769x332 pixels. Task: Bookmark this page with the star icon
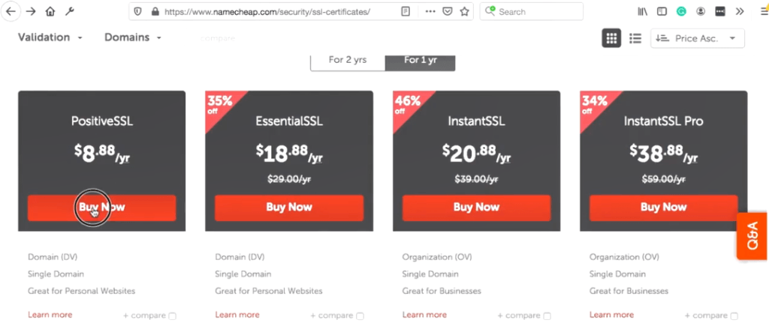click(464, 12)
